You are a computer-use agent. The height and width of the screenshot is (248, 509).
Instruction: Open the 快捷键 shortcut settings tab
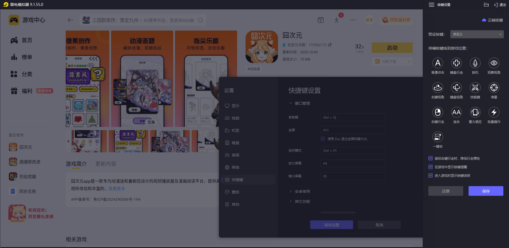click(248, 180)
